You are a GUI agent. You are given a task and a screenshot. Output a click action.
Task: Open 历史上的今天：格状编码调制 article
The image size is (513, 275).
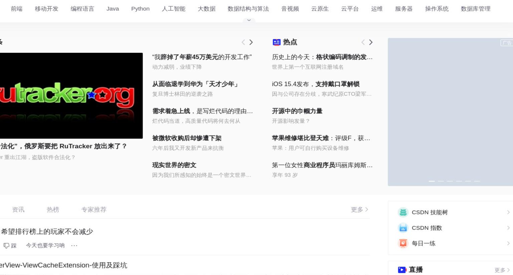click(322, 57)
